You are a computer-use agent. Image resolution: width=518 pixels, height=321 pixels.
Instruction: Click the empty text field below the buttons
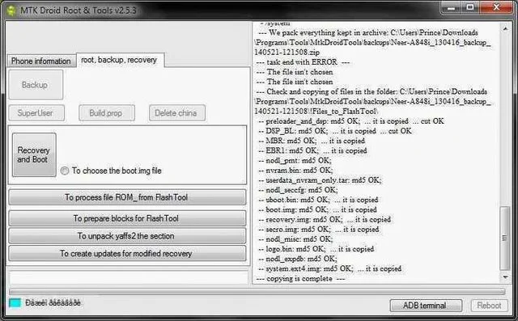[x=129, y=277]
